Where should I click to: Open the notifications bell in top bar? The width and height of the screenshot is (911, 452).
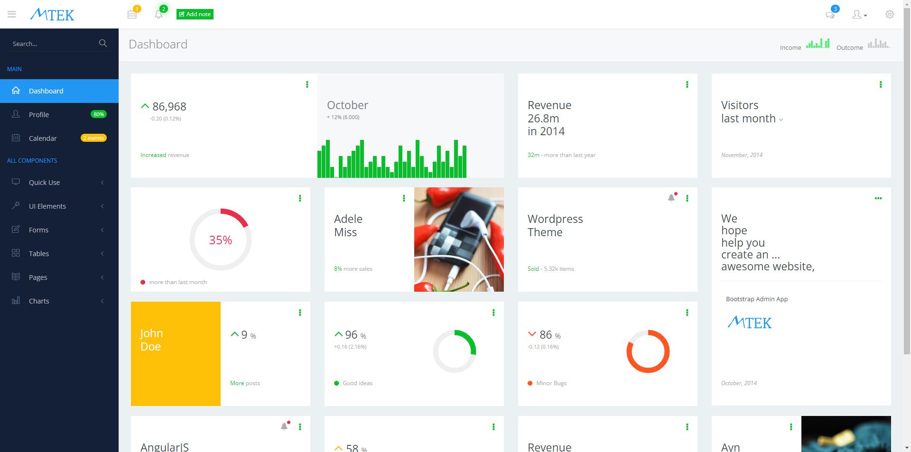click(159, 14)
